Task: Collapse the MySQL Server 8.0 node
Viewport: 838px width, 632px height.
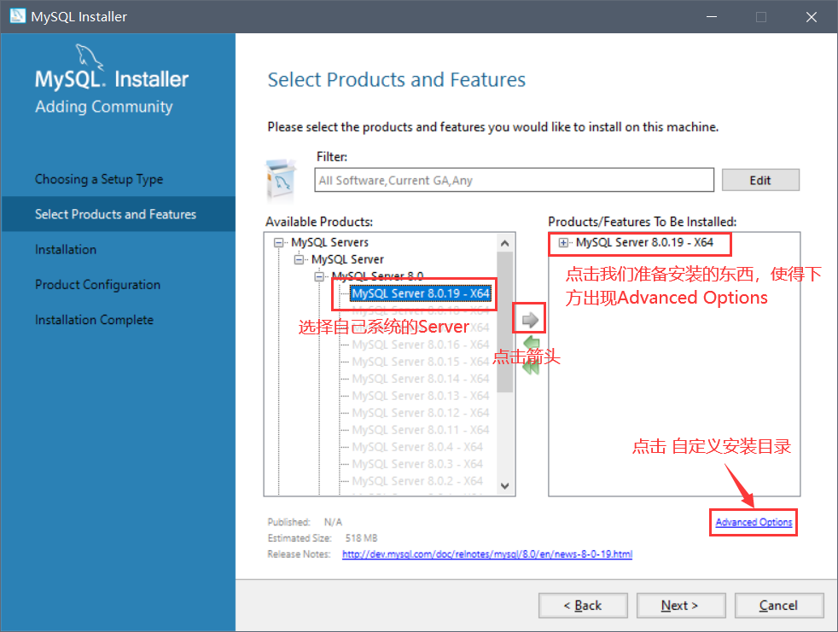Action: 319,276
